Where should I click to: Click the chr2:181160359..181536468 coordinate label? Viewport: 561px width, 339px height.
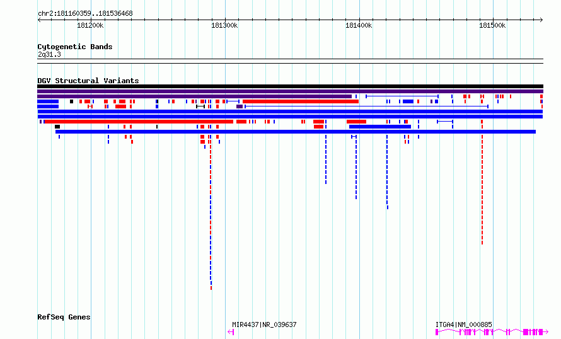coord(85,13)
